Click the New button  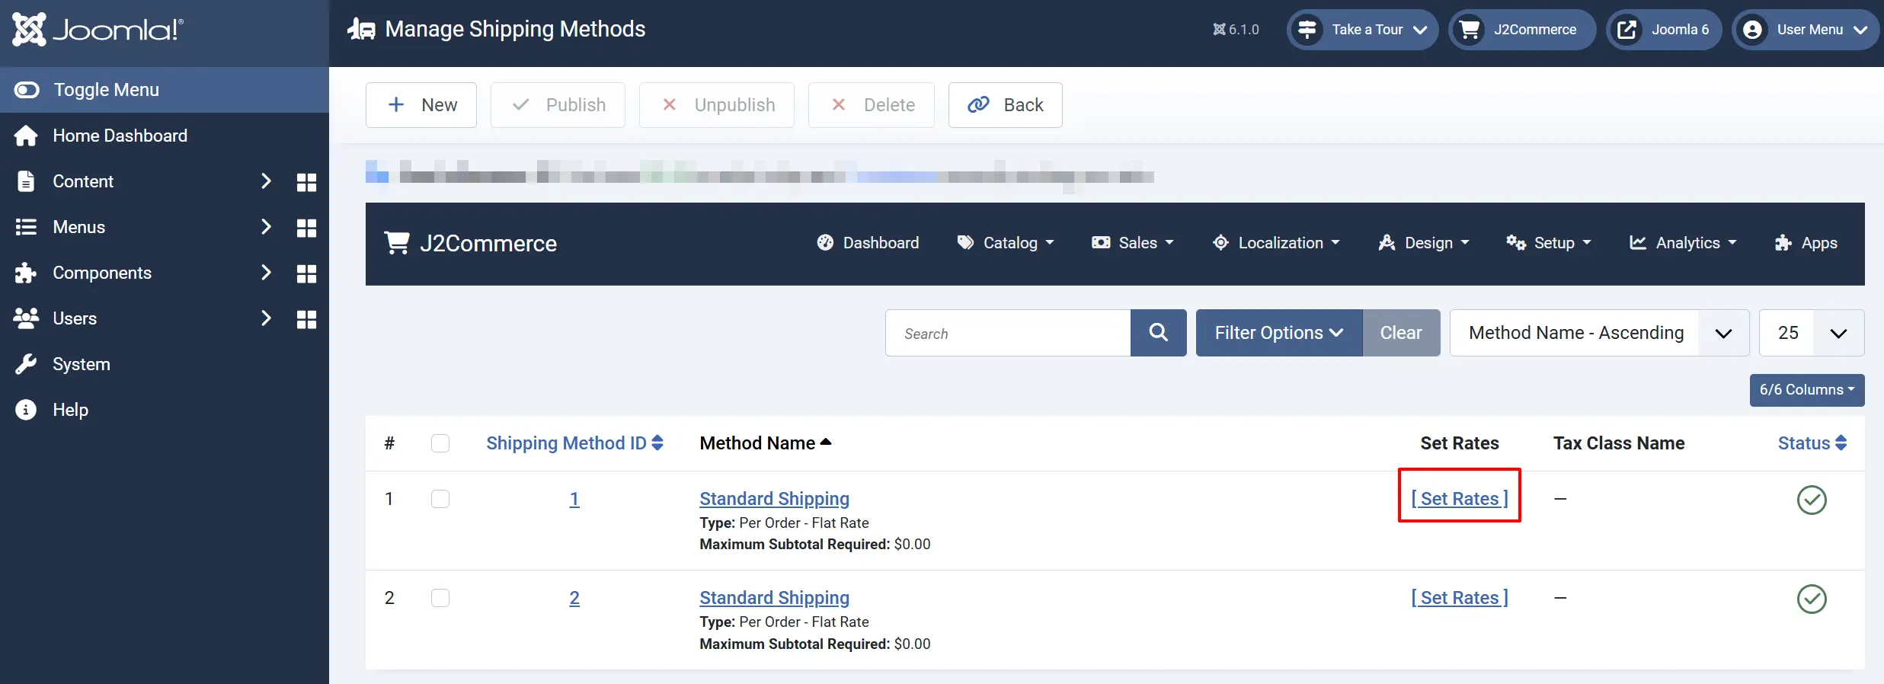[x=421, y=105]
